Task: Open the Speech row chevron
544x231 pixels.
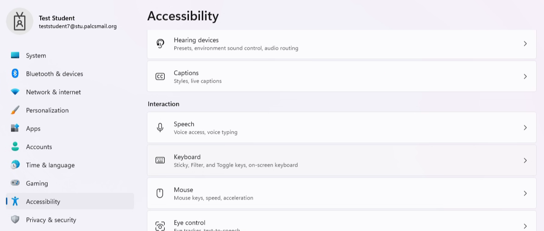Action: click(525, 128)
